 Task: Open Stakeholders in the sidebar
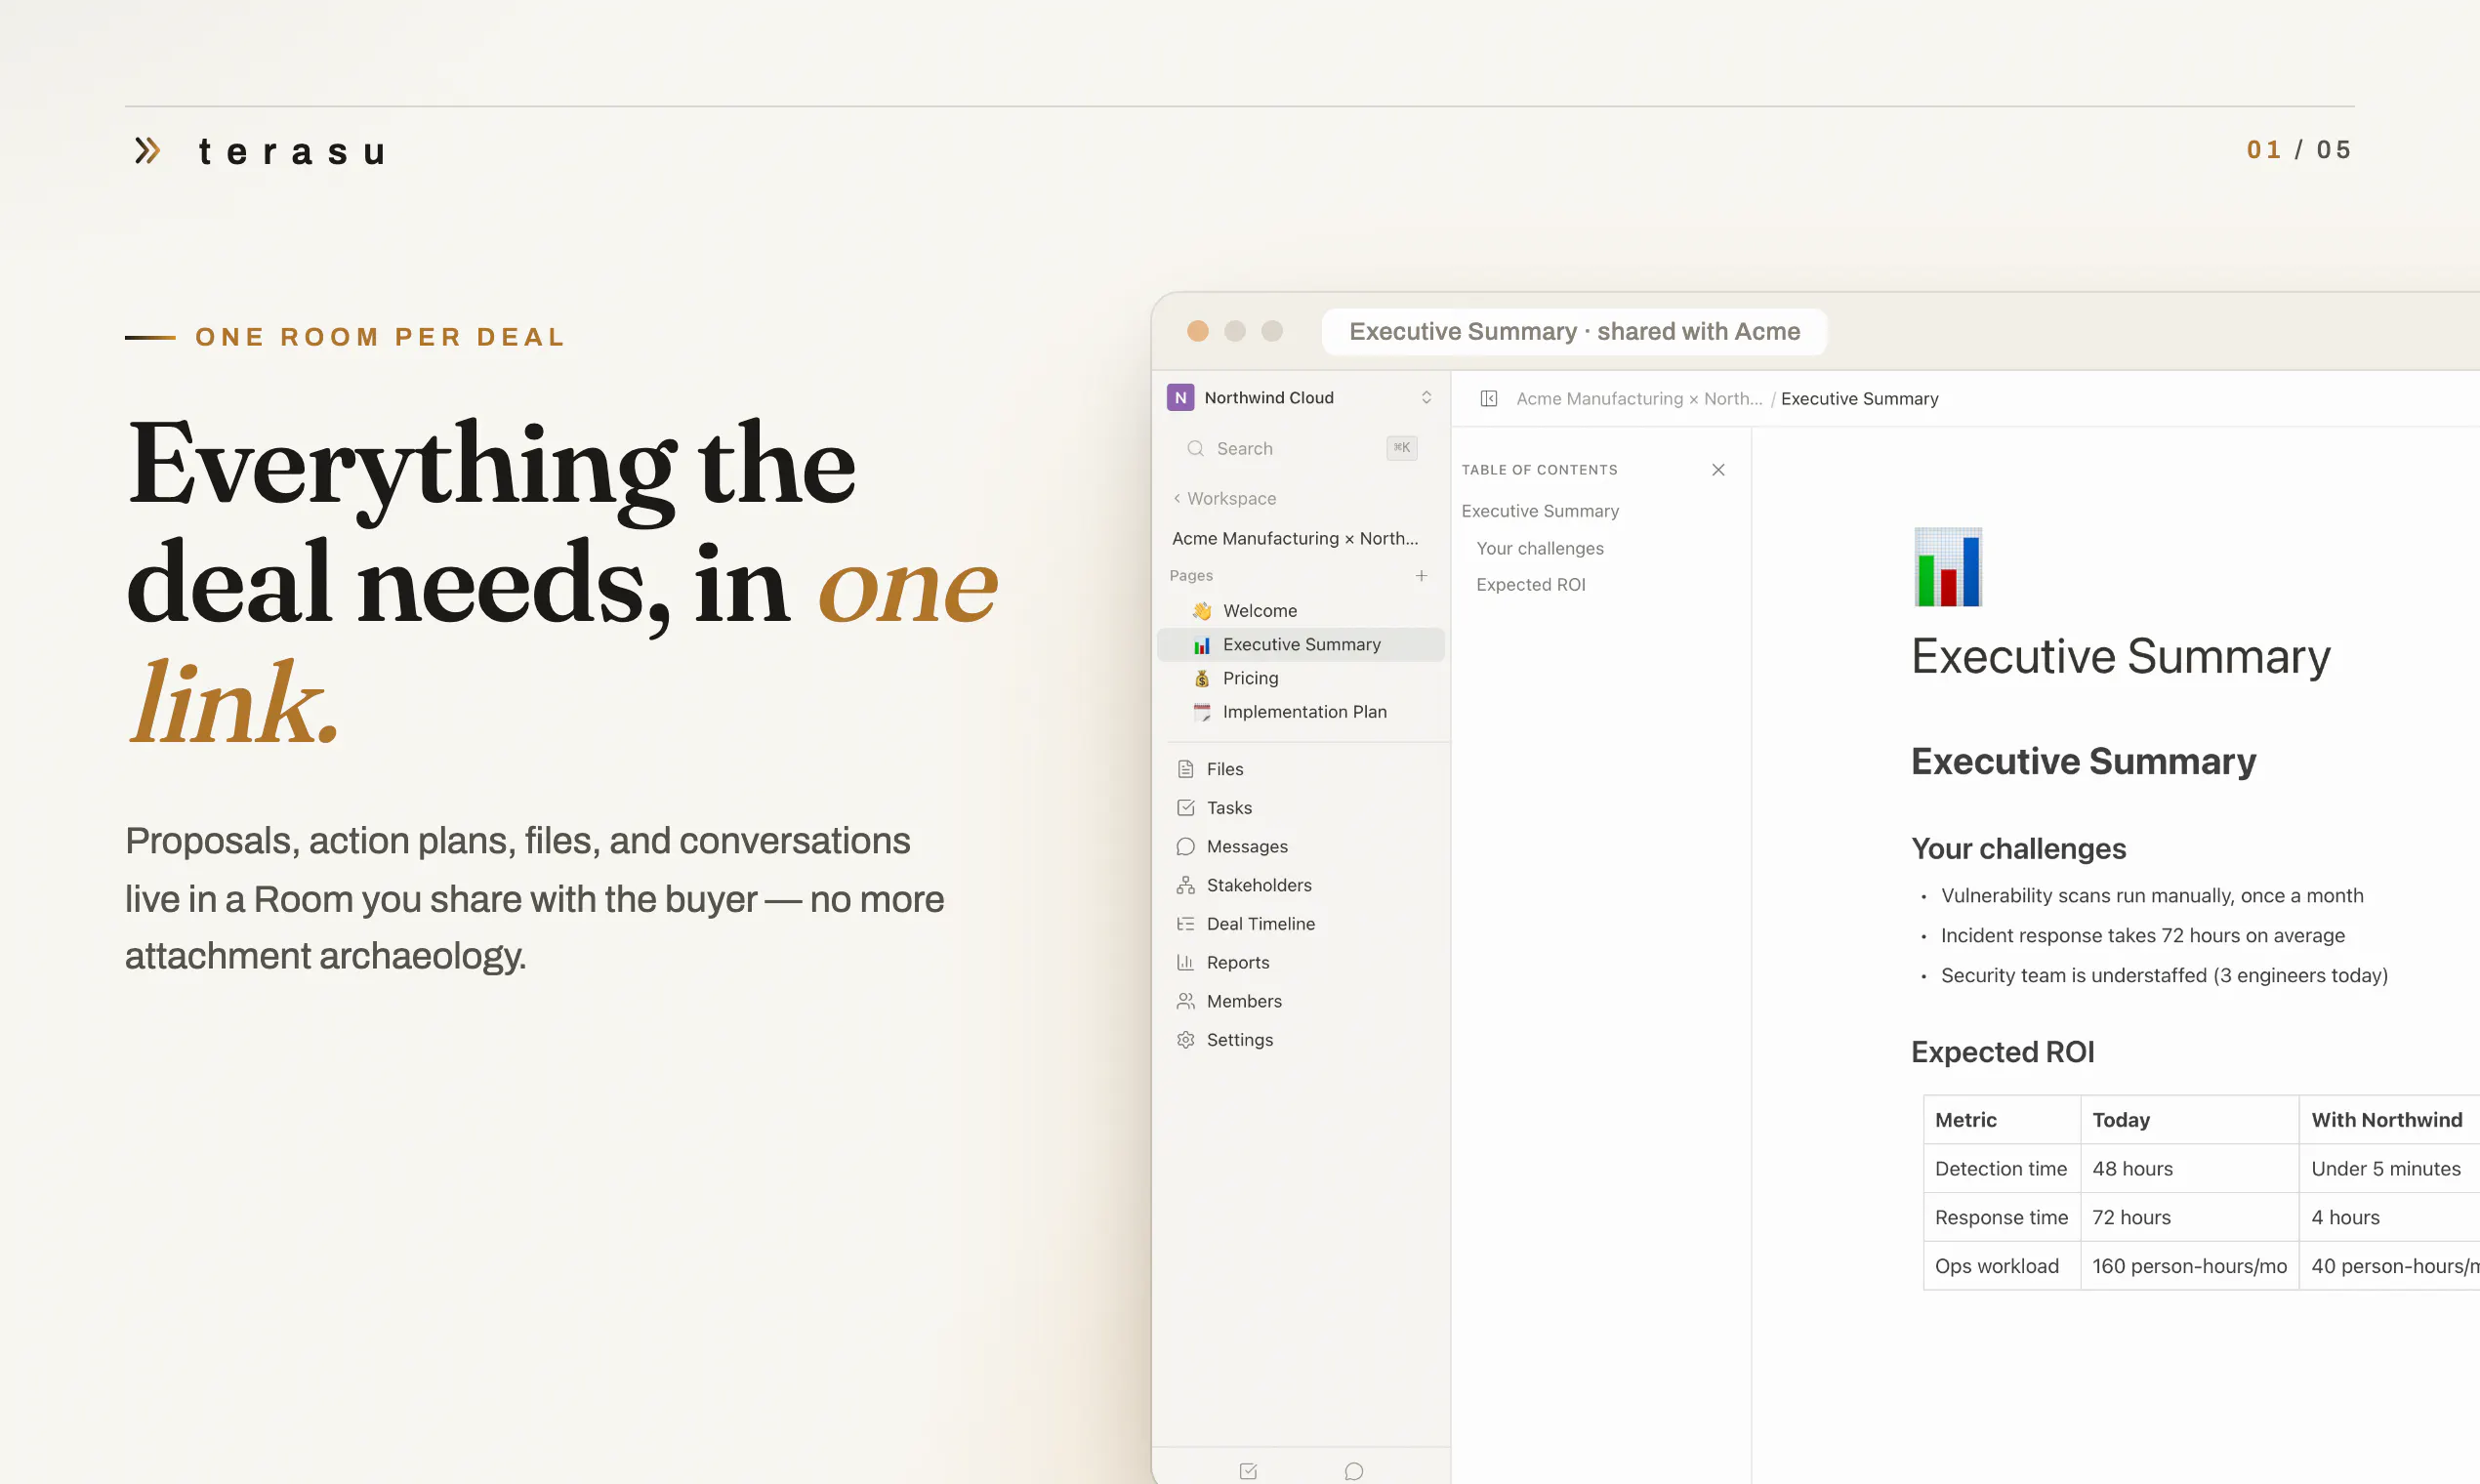click(1301, 885)
